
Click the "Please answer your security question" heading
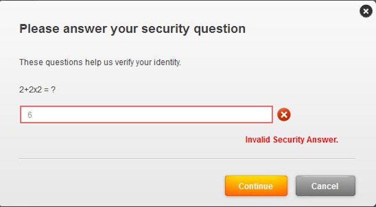coord(132,29)
